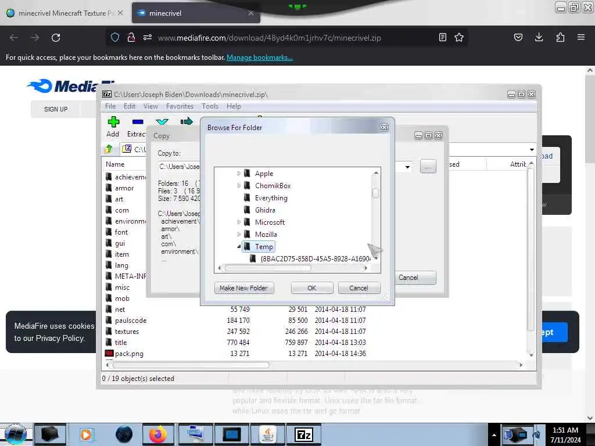Collapse the Temp folder node
595x446 pixels.
tap(239, 246)
